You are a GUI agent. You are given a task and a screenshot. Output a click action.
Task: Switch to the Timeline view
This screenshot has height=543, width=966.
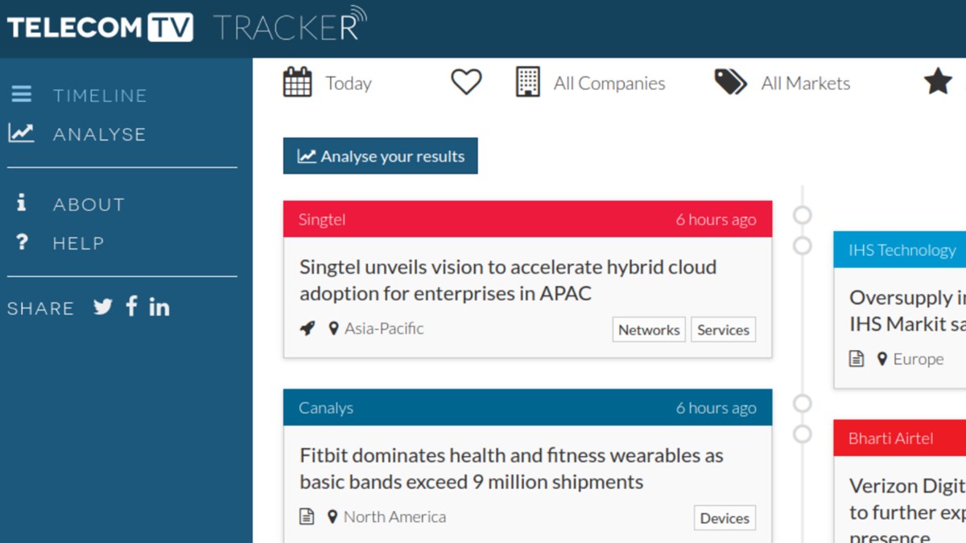(x=100, y=95)
